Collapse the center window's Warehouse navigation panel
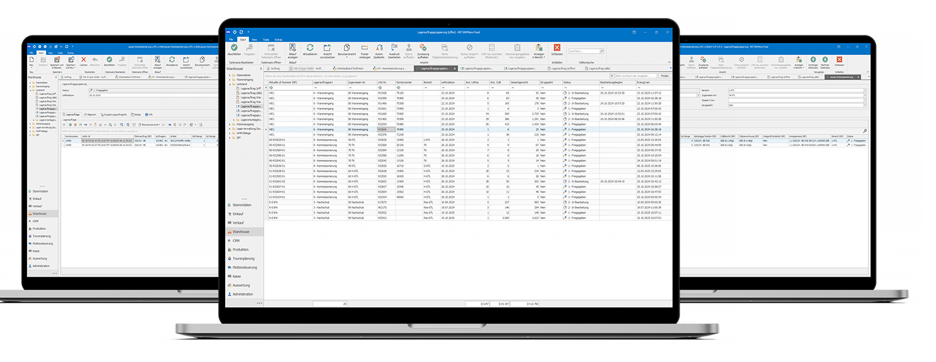The height and width of the screenshot is (362, 936). 261,70
